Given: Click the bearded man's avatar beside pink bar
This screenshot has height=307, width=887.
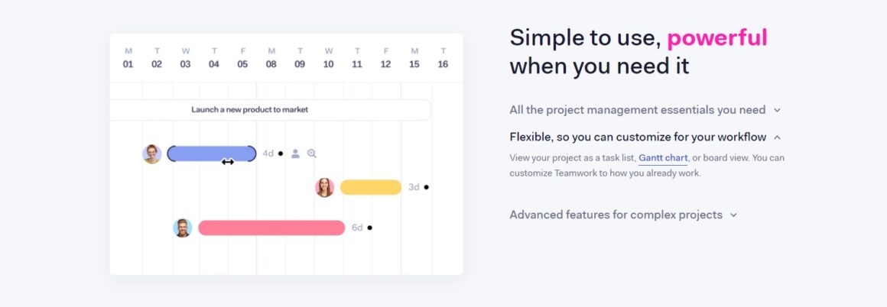Looking at the screenshot, I should tap(182, 228).
